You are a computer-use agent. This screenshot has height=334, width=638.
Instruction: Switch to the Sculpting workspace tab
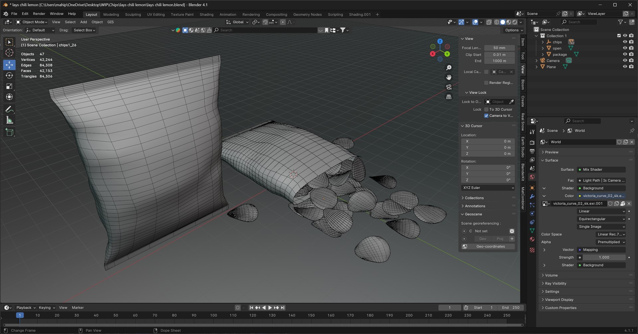pos(133,14)
